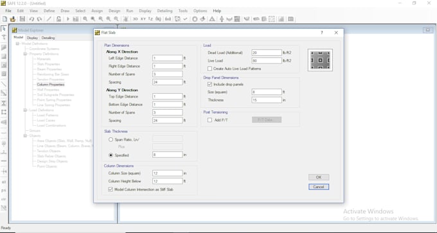Click the Specified slab thickness value field
The width and height of the screenshot is (437, 233).
[168, 155]
